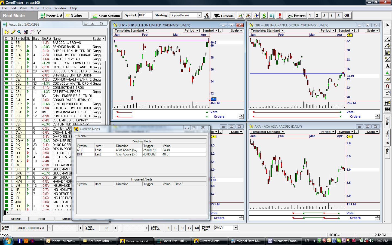Image resolution: width=392 pixels, height=245 pixels.
Task: Click the Patterns button
Action: 296,16
